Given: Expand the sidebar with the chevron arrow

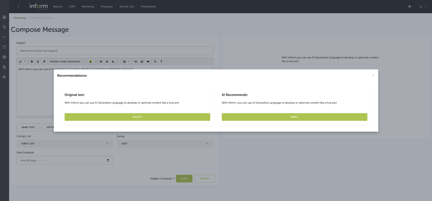Looking at the screenshot, I should pyautogui.click(x=18, y=7).
